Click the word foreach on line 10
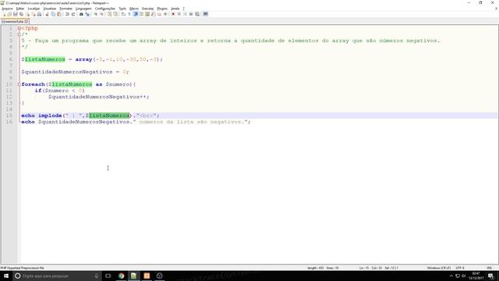This screenshot has width=499, height=281. coord(33,84)
